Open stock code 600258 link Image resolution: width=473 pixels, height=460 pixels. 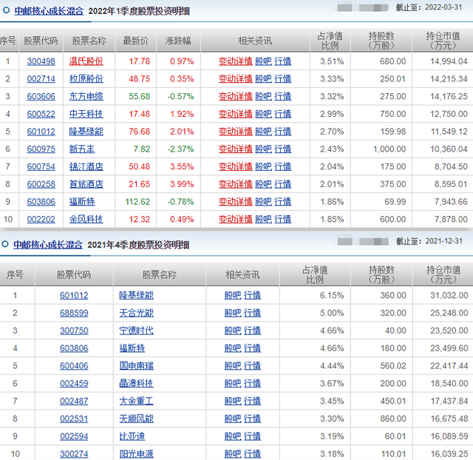[x=41, y=184]
